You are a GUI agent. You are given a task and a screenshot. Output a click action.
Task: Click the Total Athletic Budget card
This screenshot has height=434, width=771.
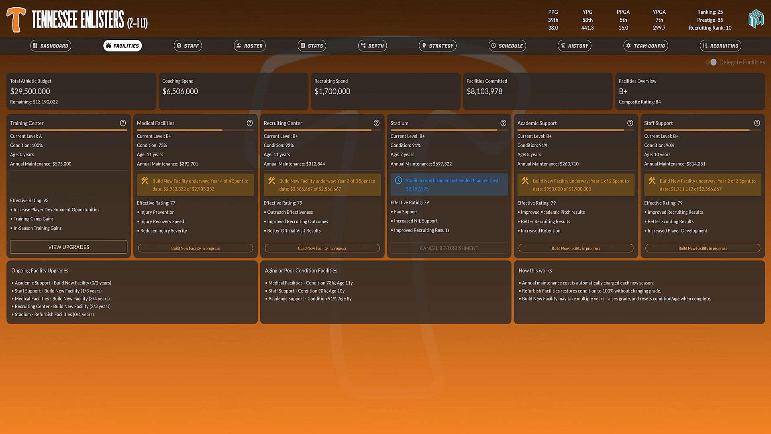pyautogui.click(x=81, y=91)
